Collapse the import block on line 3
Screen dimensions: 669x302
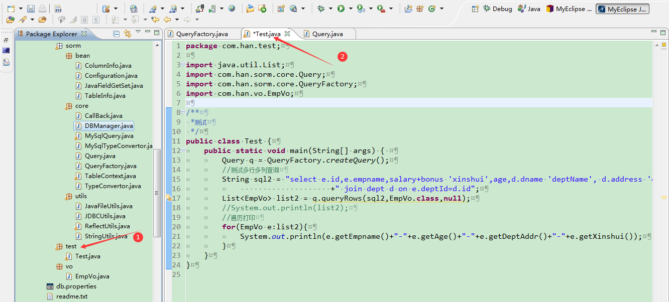(182, 65)
